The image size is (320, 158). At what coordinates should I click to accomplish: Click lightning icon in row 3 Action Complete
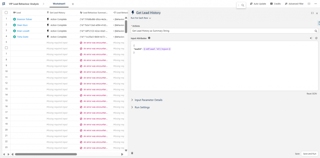(48, 31)
